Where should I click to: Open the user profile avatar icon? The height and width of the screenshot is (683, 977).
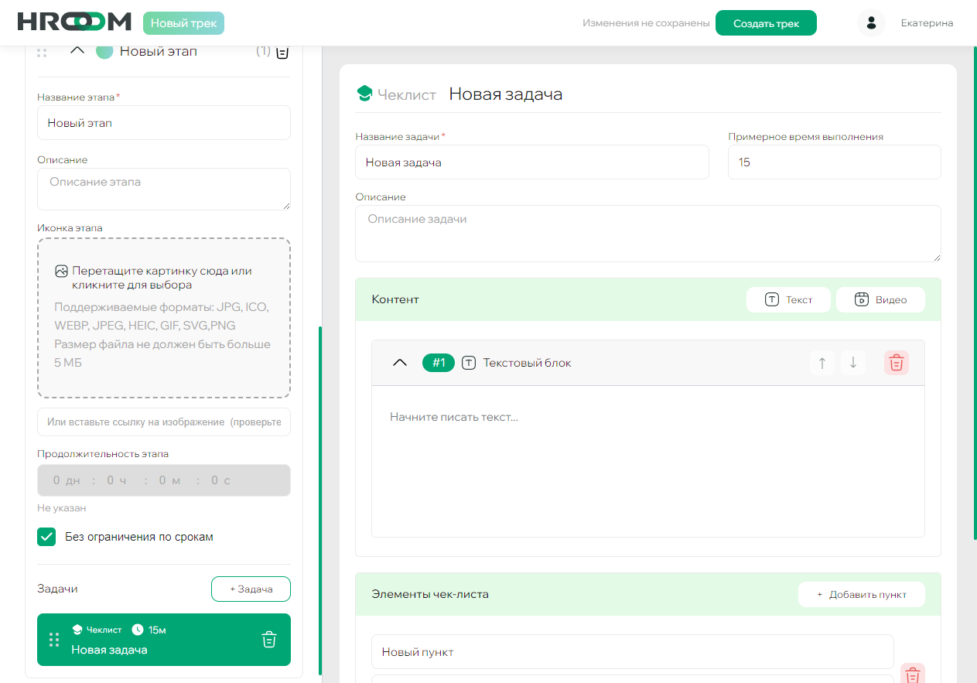tap(871, 23)
